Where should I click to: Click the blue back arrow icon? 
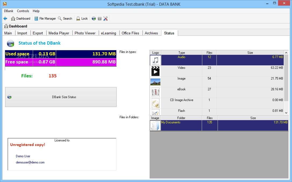(5, 19)
